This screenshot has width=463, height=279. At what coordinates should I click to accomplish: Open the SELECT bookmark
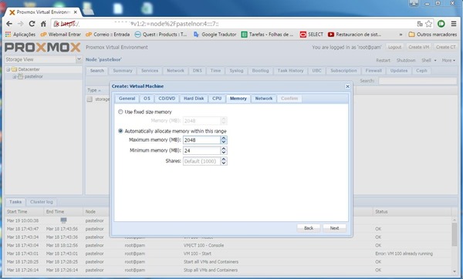tap(312, 35)
